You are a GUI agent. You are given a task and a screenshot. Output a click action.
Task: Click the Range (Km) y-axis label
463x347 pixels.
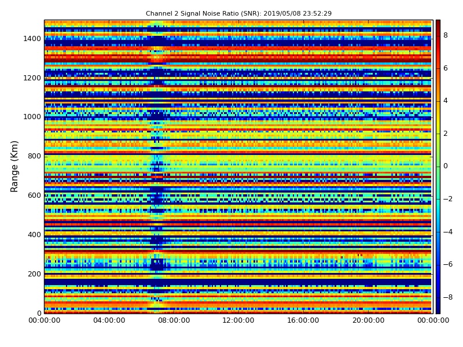point(14,167)
